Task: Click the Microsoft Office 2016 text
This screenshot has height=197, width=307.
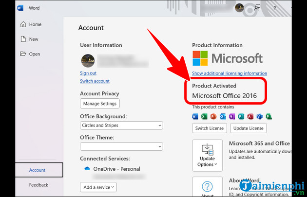Action: click(224, 96)
